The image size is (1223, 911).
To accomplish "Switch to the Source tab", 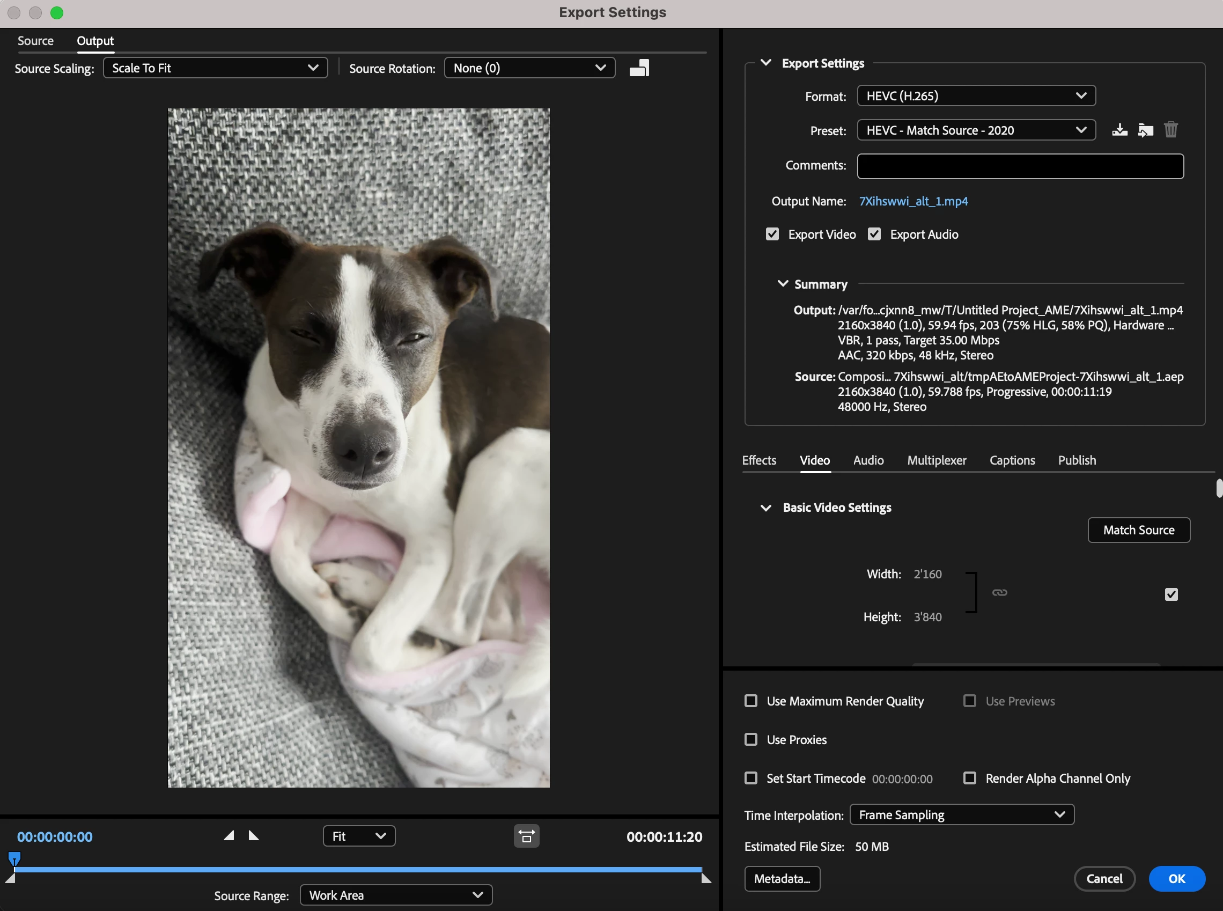I will (x=35, y=41).
